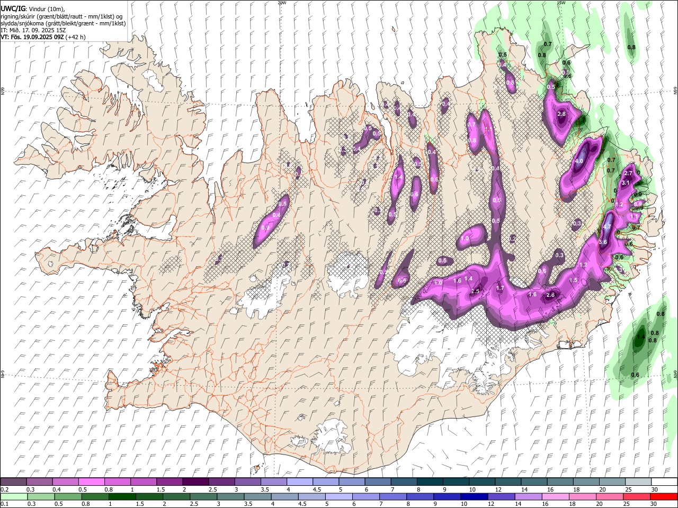
Task: Click the 2.5 snowfall value north of the glacier
Action: pyautogui.click(x=475, y=292)
